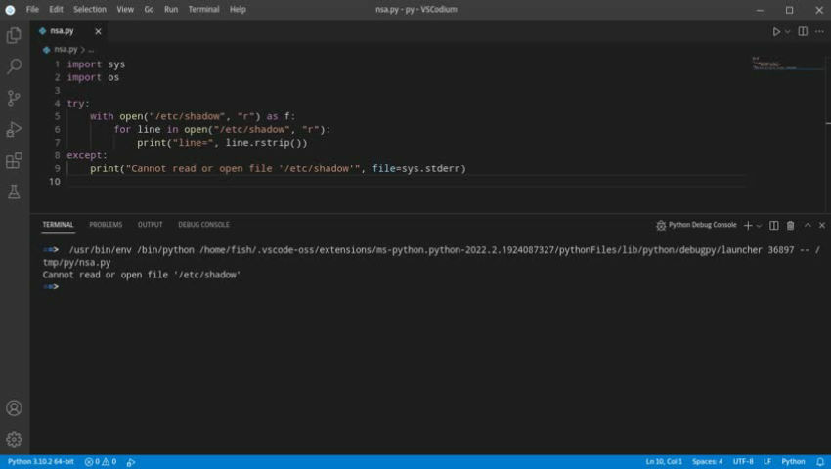
Task: Click the last terminal prompt line
Action: (x=51, y=287)
